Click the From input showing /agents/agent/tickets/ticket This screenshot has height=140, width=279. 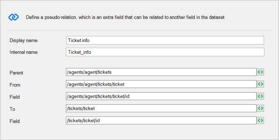click(x=161, y=84)
